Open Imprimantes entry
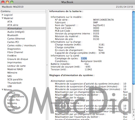The width and height of the screenshot is (135, 120). (15, 63)
